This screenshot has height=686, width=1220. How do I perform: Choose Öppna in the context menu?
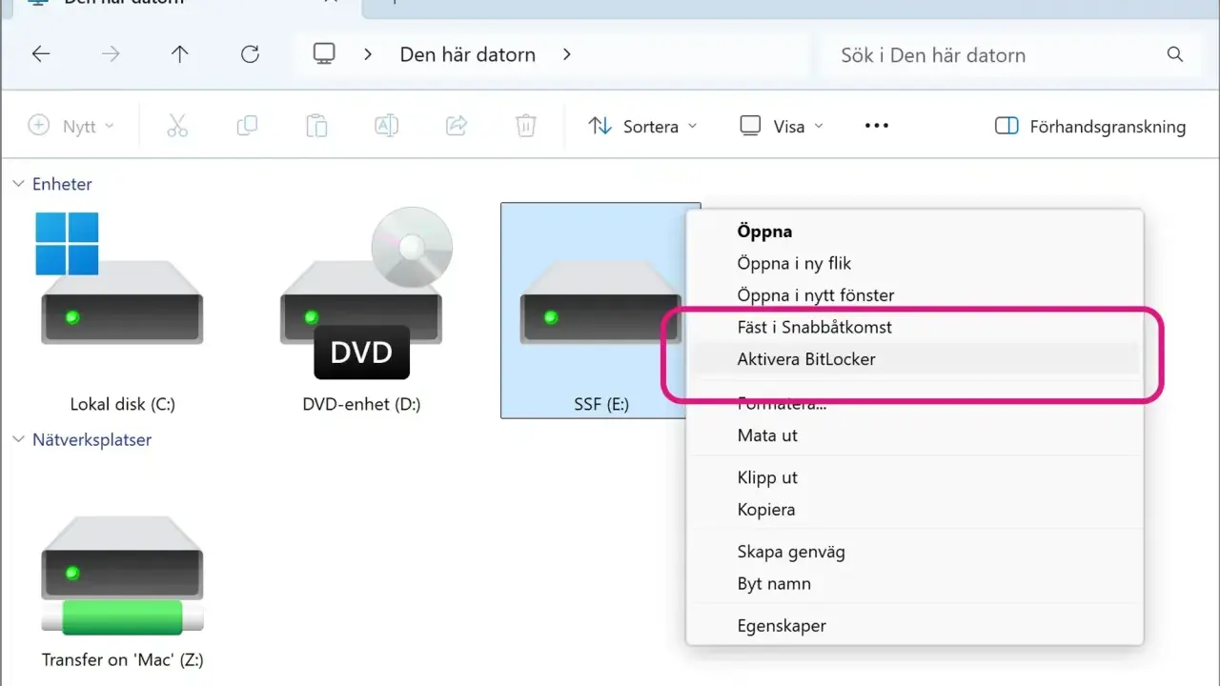point(914,231)
